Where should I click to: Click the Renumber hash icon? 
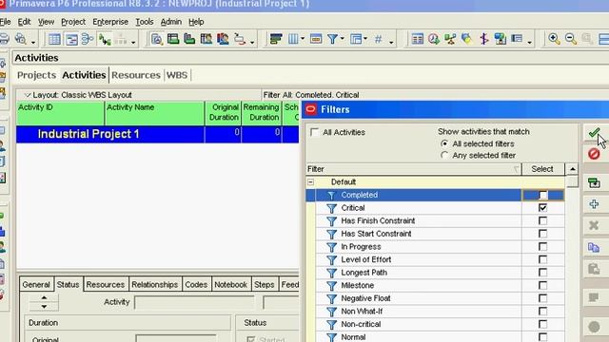(x=379, y=39)
